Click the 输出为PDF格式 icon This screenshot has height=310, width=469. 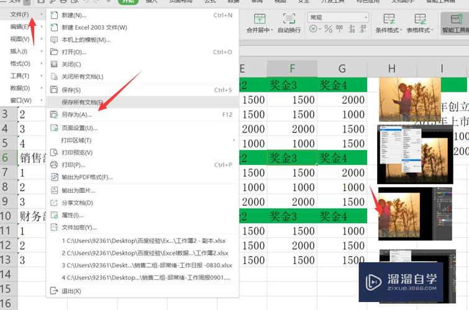tap(54, 177)
